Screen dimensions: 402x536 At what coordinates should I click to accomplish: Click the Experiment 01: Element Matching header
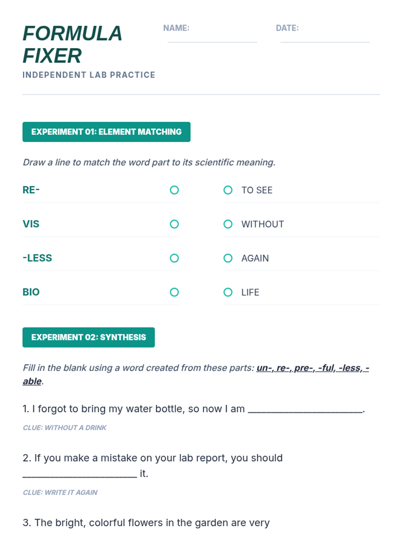point(107,132)
